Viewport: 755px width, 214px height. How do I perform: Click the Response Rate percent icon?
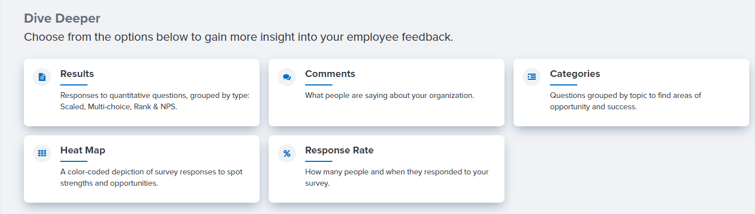287,153
